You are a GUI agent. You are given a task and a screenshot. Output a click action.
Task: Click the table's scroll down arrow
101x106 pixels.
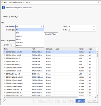tap(97, 96)
